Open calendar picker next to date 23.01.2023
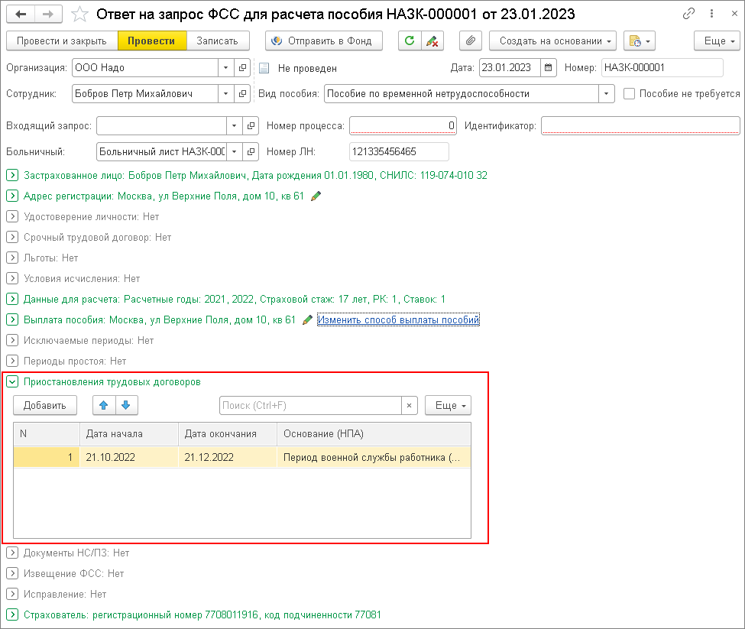 549,68
